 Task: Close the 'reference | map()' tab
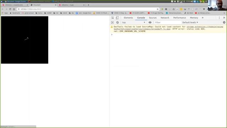click(84, 5)
